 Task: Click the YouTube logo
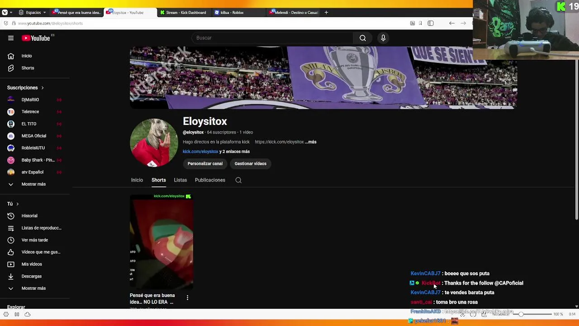pos(36,38)
